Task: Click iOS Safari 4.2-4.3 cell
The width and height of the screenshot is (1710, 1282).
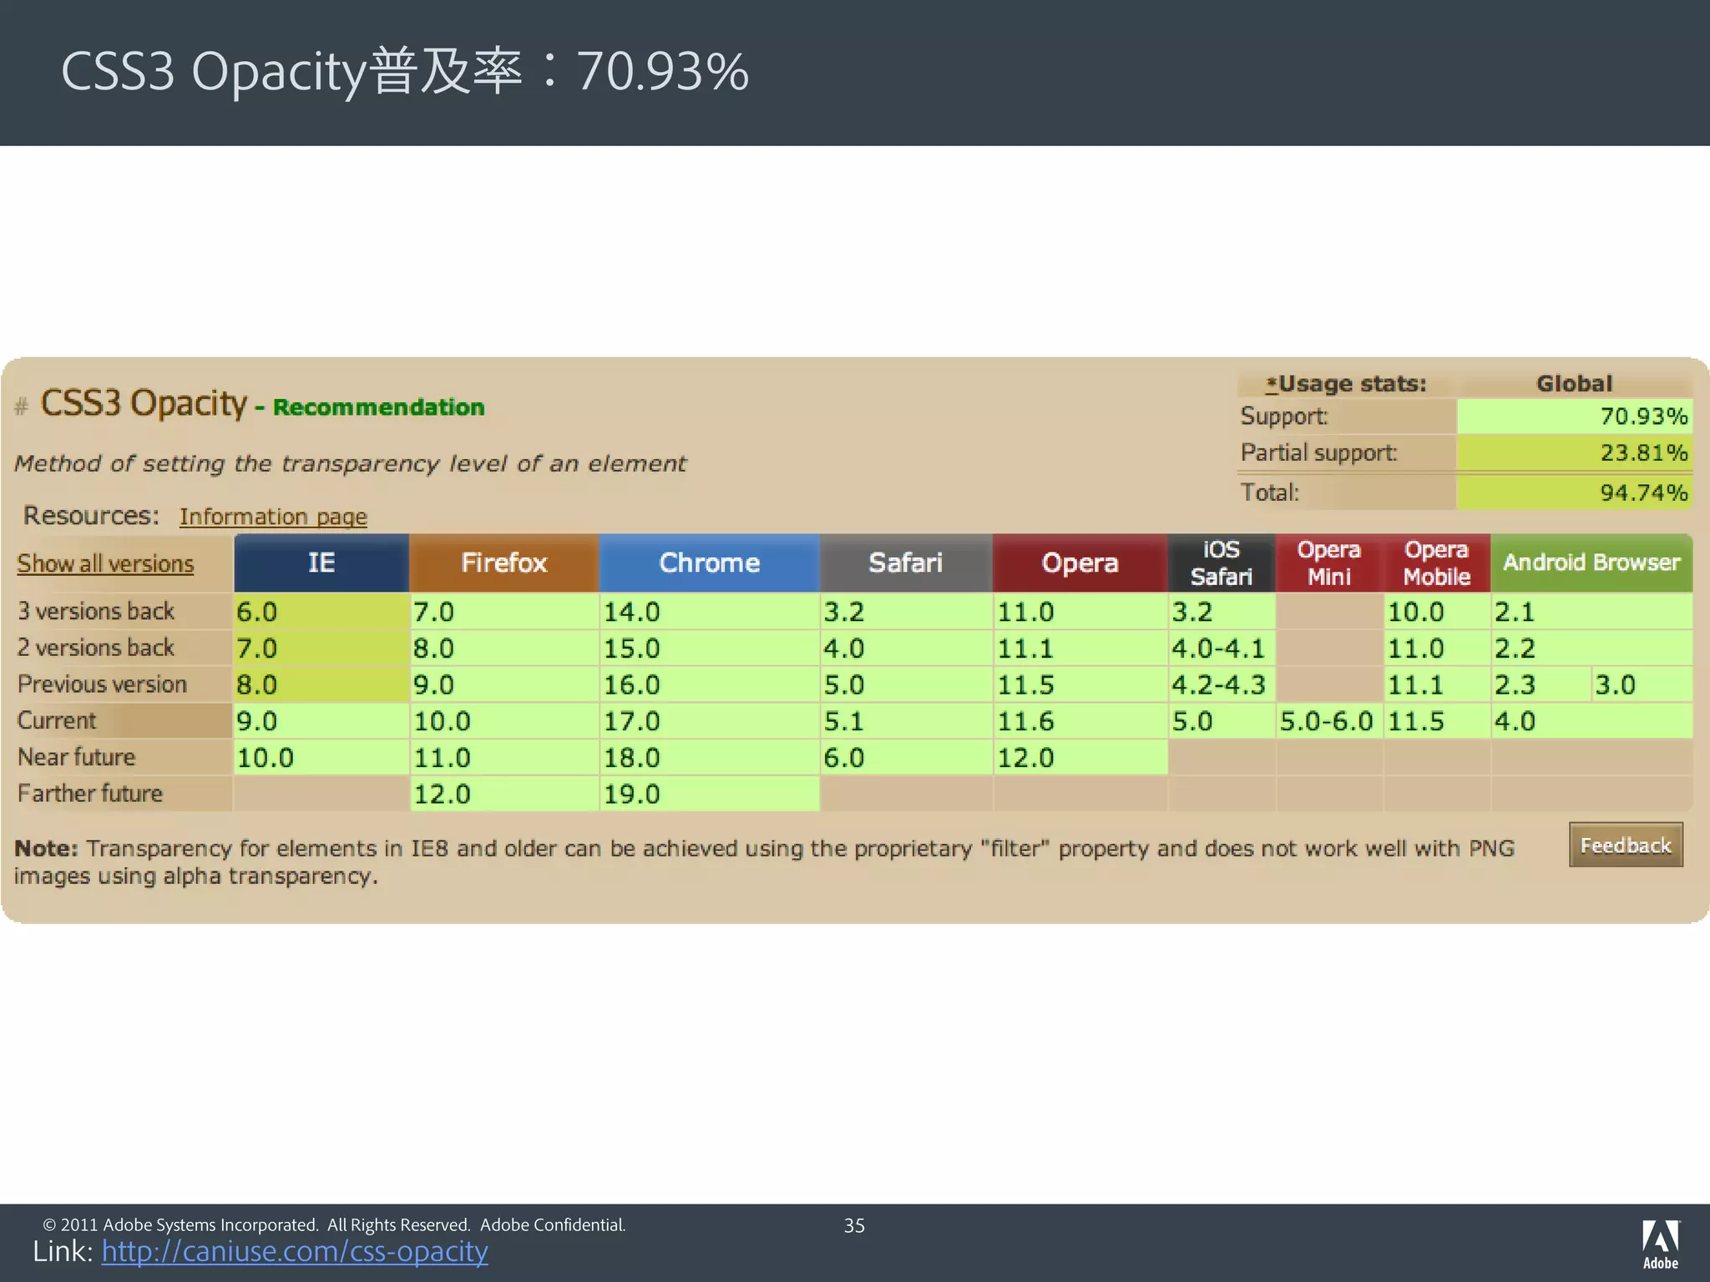Action: click(x=1222, y=684)
